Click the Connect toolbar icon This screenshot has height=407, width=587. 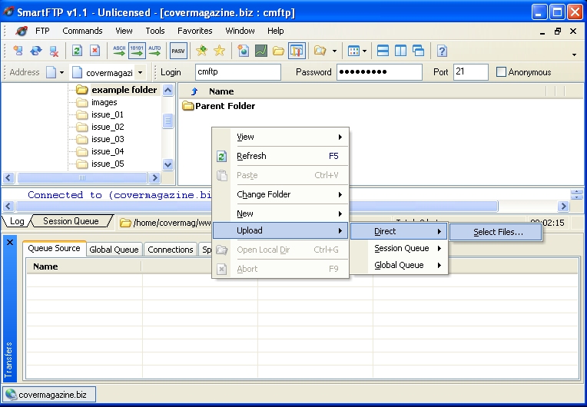click(x=18, y=51)
